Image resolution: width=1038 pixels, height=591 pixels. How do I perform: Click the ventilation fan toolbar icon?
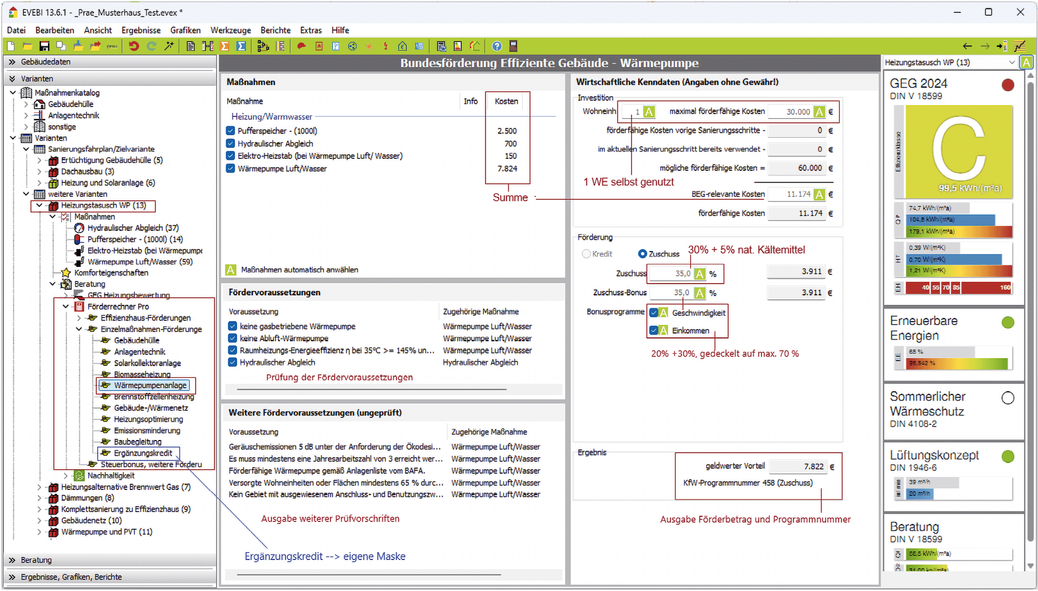point(352,46)
